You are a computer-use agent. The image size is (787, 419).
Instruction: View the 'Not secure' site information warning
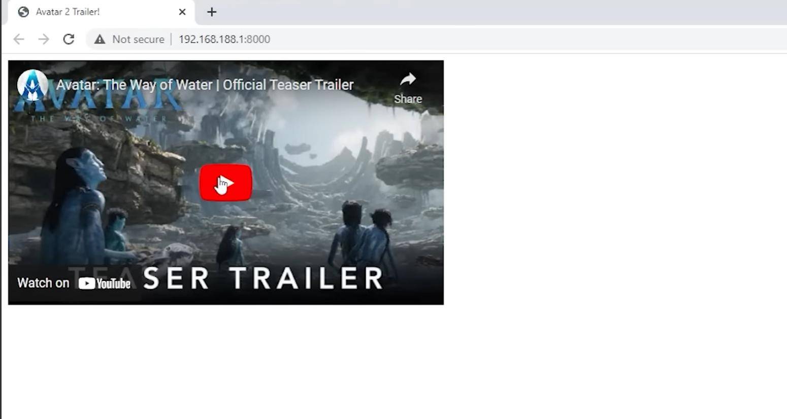coord(130,39)
